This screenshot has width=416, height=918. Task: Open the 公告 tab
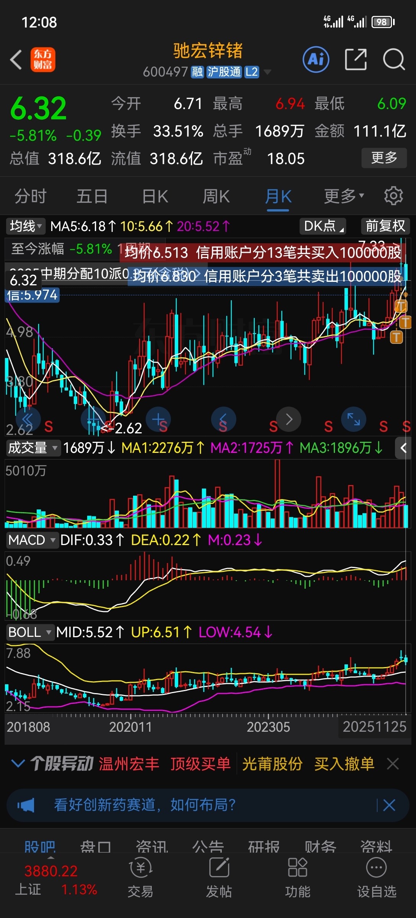tap(208, 846)
